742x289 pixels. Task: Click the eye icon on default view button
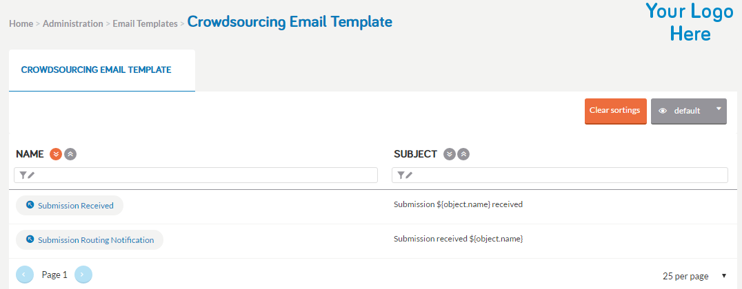[x=663, y=111]
